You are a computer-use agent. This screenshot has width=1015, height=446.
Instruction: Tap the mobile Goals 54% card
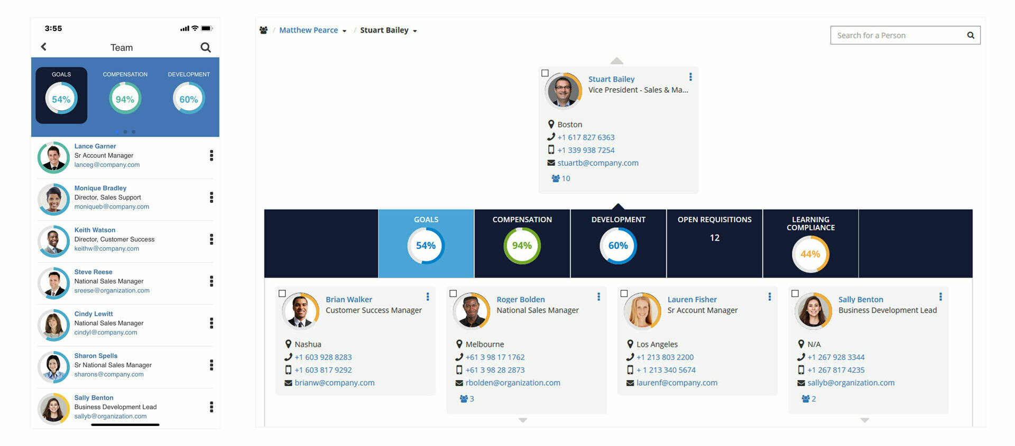pos(61,96)
